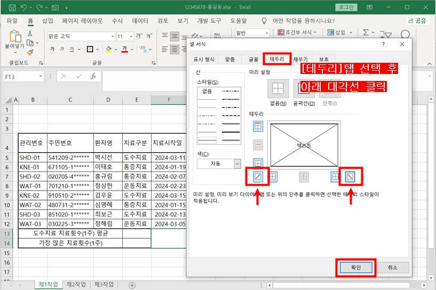436x290 pixels.
Task: Open the font size 11 dropdown
Action: (131, 36)
